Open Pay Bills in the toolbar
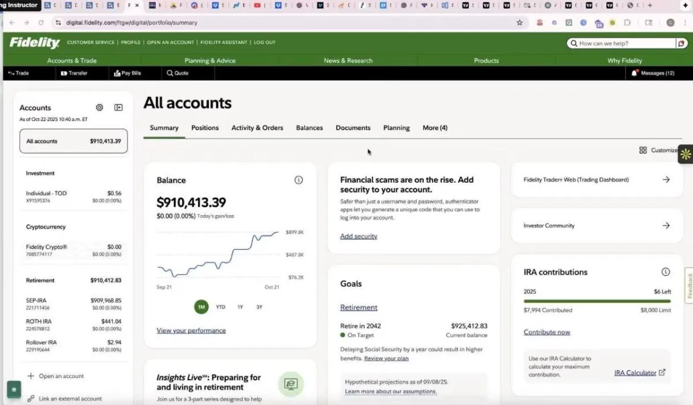The width and height of the screenshot is (693, 405). (x=128, y=73)
